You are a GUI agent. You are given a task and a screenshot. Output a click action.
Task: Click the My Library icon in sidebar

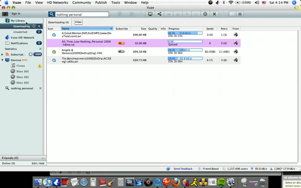(7, 21)
